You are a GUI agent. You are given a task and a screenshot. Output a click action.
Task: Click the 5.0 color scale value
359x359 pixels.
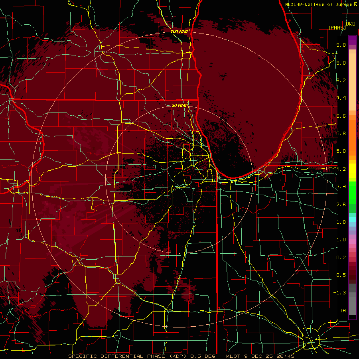click(341, 151)
